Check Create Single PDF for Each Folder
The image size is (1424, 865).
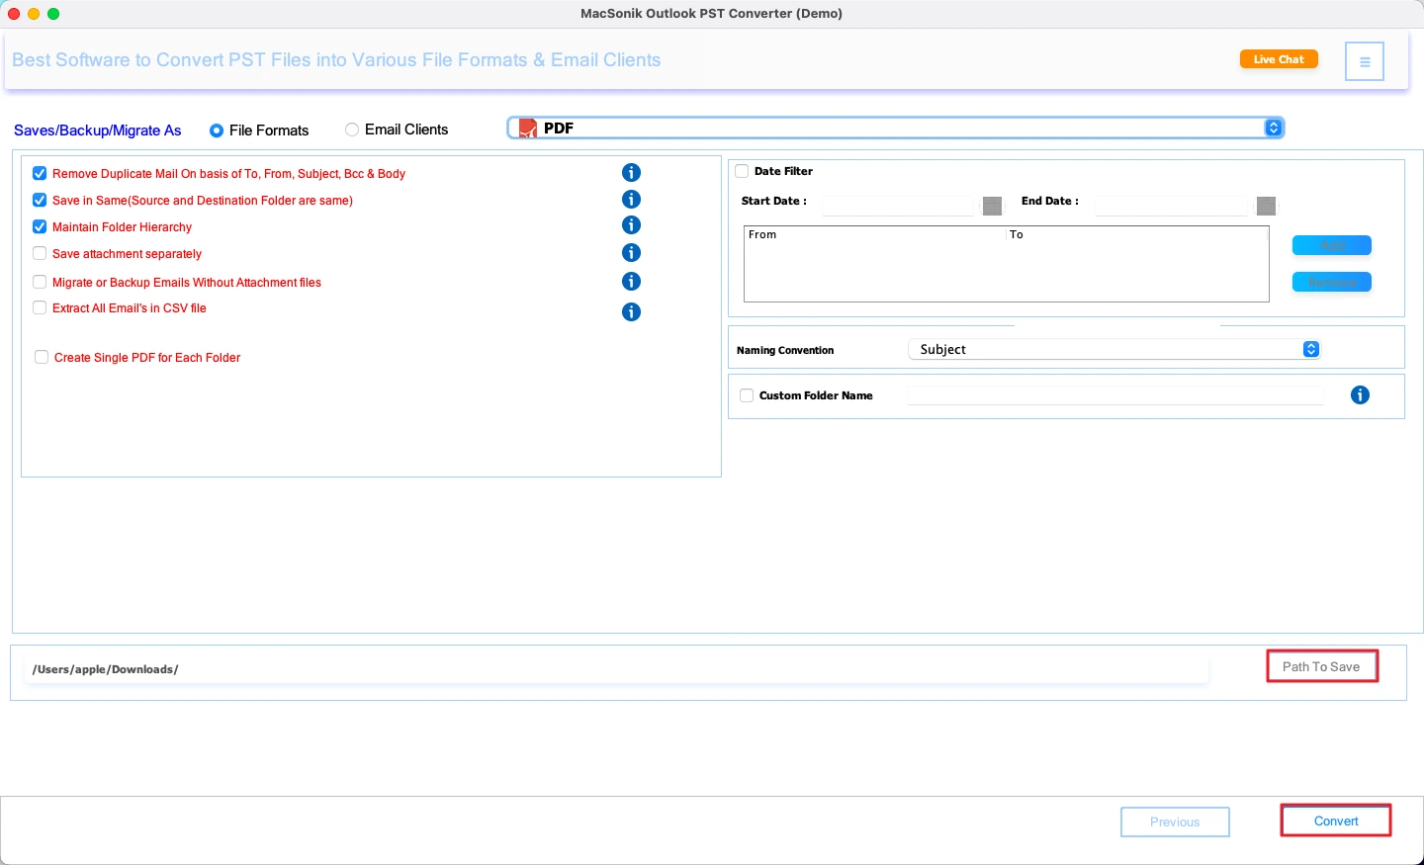point(42,357)
